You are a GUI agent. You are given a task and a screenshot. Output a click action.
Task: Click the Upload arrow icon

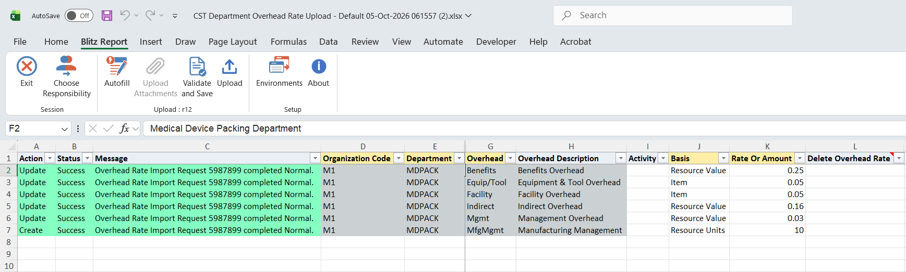click(229, 67)
